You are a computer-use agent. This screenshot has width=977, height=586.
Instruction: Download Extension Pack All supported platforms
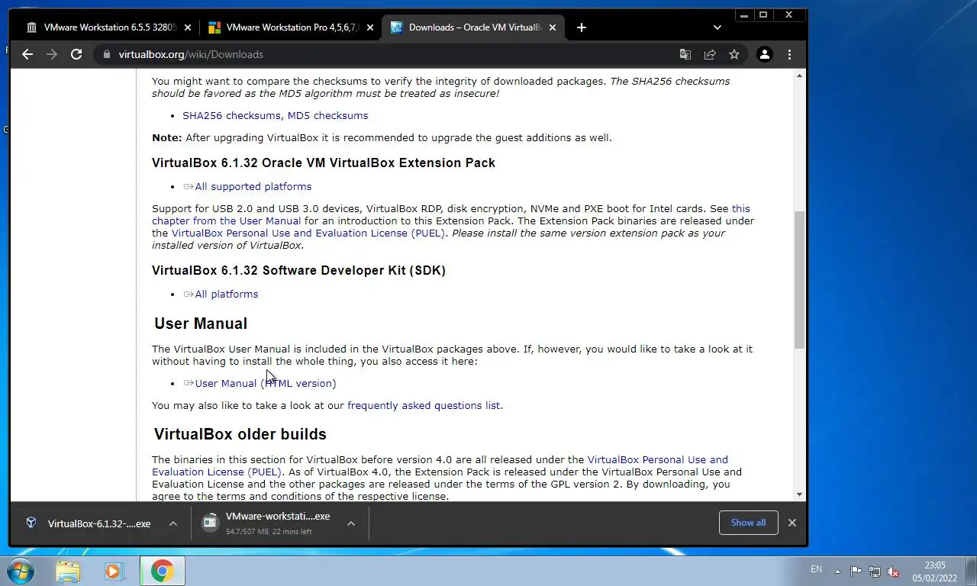click(253, 186)
